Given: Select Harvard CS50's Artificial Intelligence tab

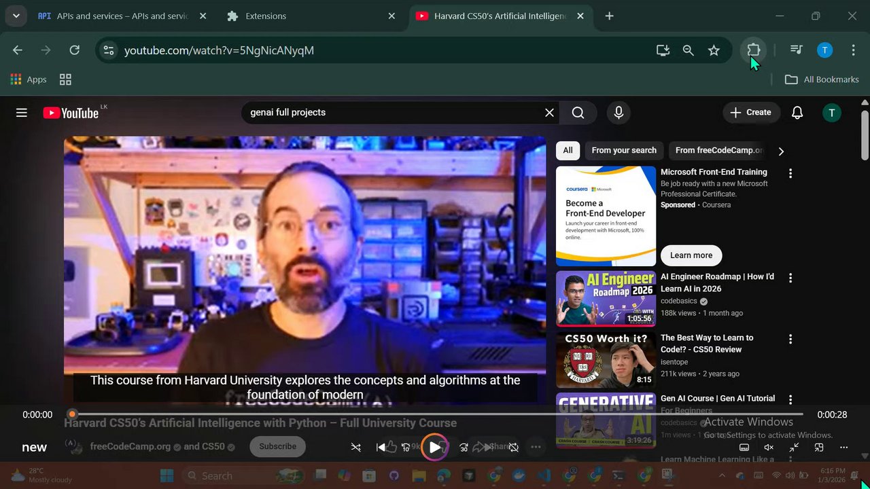Looking at the screenshot, I should tap(500, 16).
